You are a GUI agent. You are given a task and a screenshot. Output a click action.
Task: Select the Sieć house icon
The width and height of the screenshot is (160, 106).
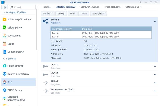pyautogui.click(x=5, y=82)
